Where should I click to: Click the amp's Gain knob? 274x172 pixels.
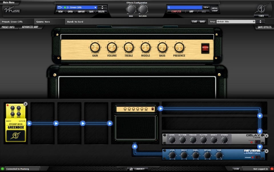point(95,47)
